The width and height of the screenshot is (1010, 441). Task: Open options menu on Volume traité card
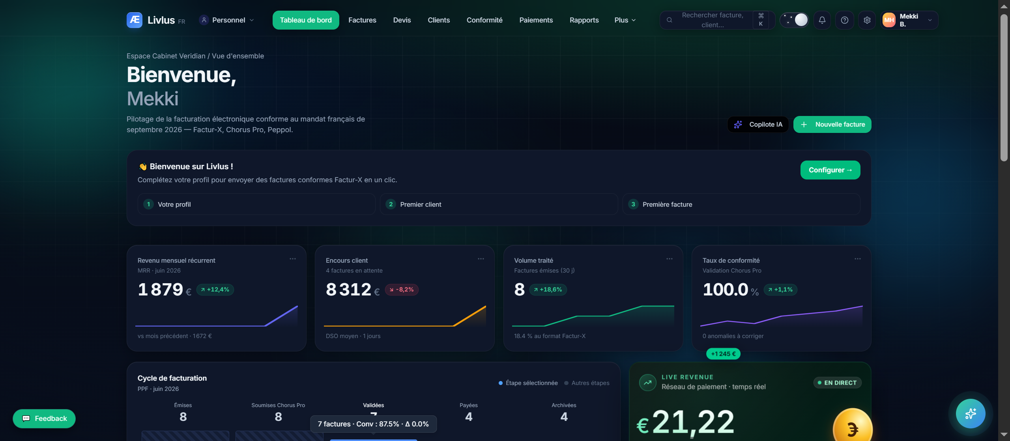pos(670,259)
